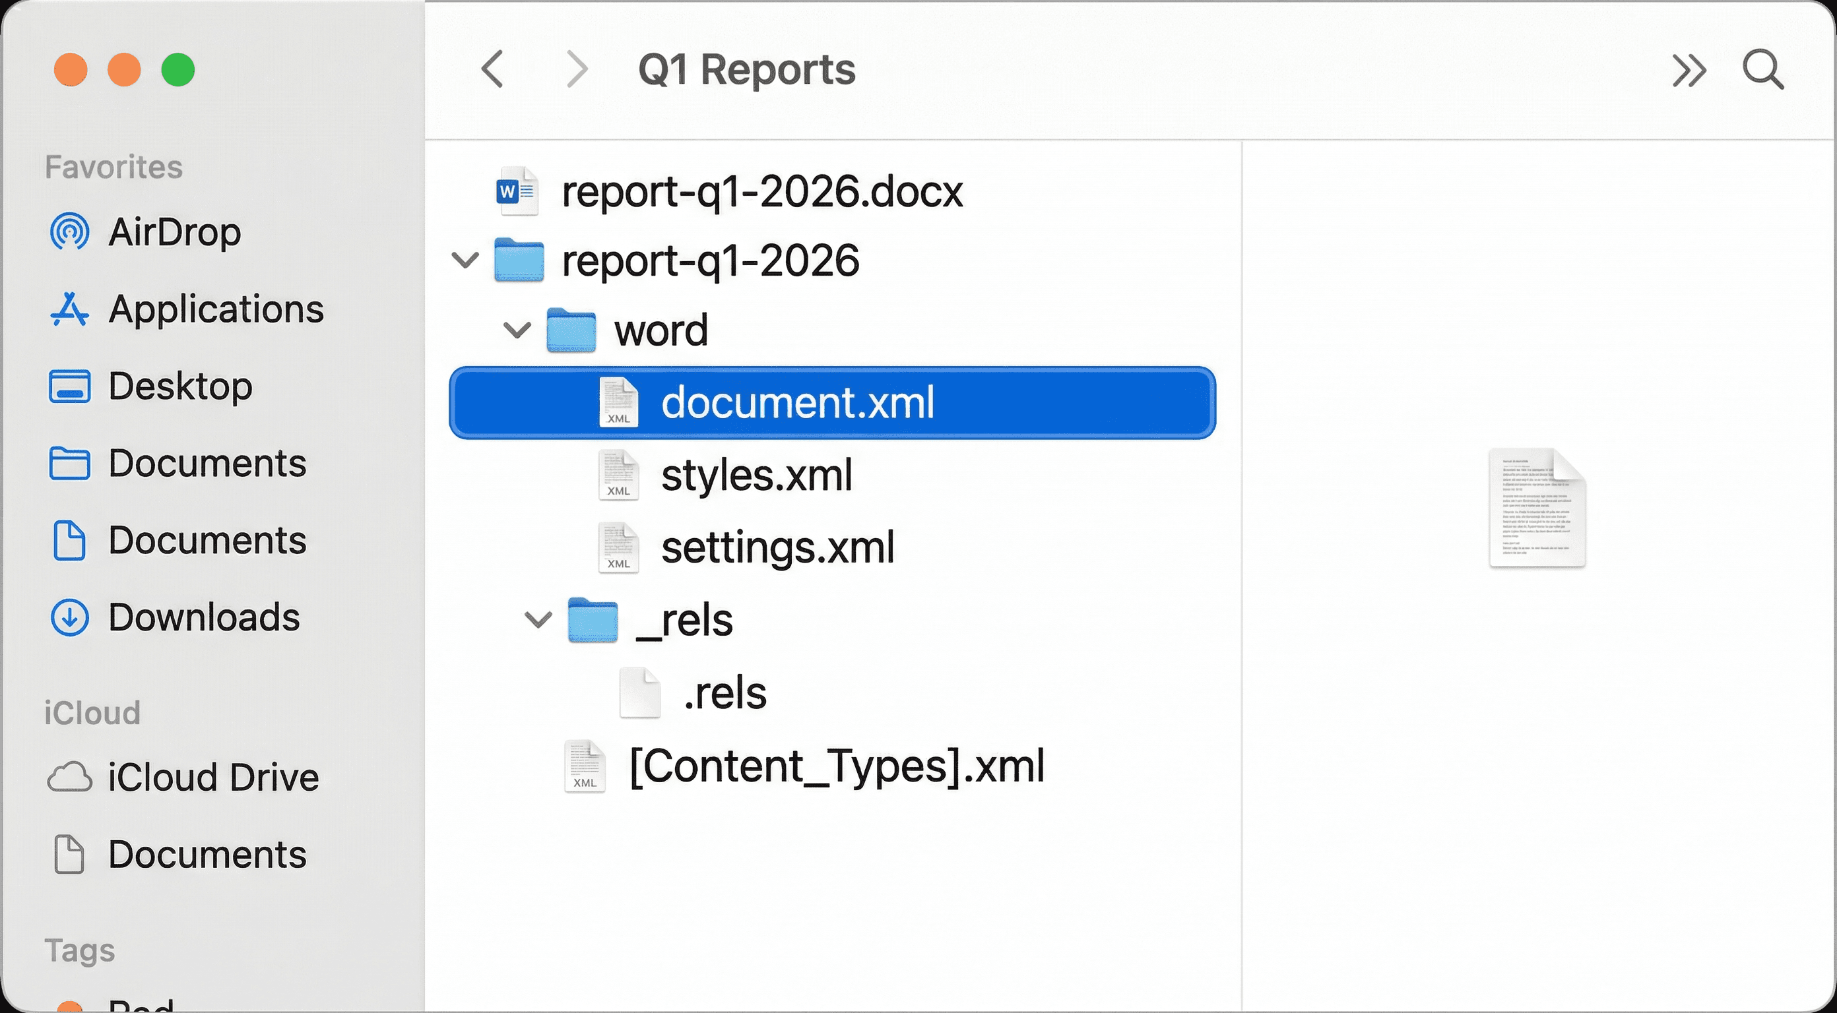The height and width of the screenshot is (1013, 1837).
Task: Open AirDrop from the sidebar
Action: tap(69, 231)
